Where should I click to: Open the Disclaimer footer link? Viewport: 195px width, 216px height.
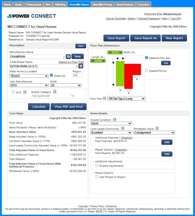(x=112, y=206)
